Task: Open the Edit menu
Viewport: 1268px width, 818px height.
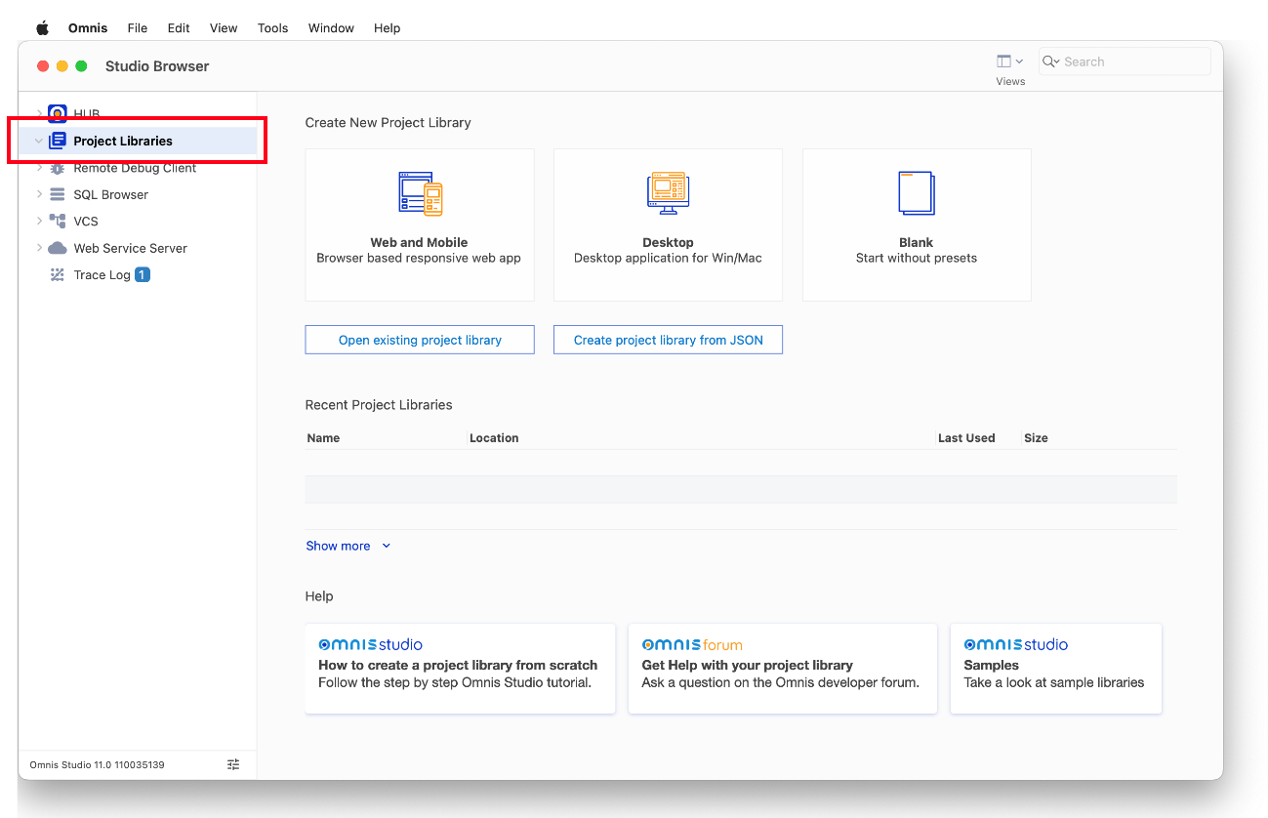Action: (179, 28)
